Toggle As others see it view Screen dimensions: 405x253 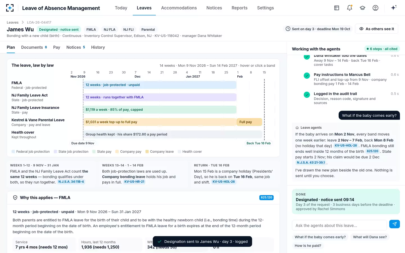377,29
